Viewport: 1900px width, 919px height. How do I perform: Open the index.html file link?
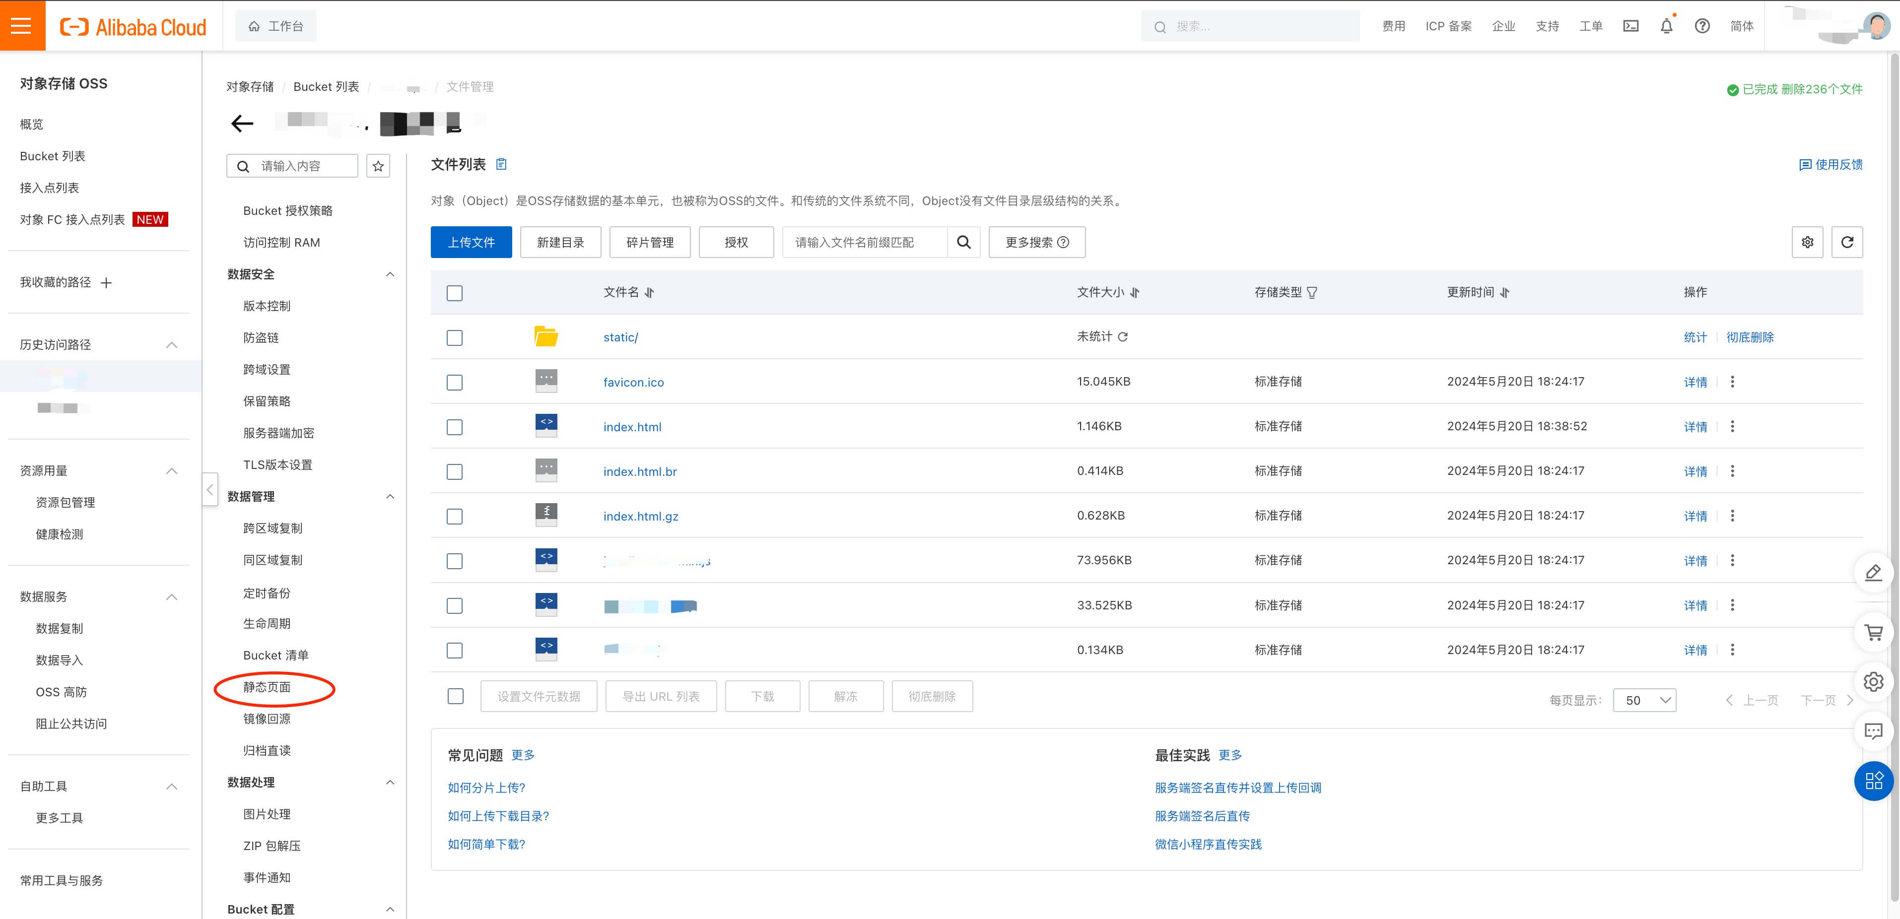[632, 426]
